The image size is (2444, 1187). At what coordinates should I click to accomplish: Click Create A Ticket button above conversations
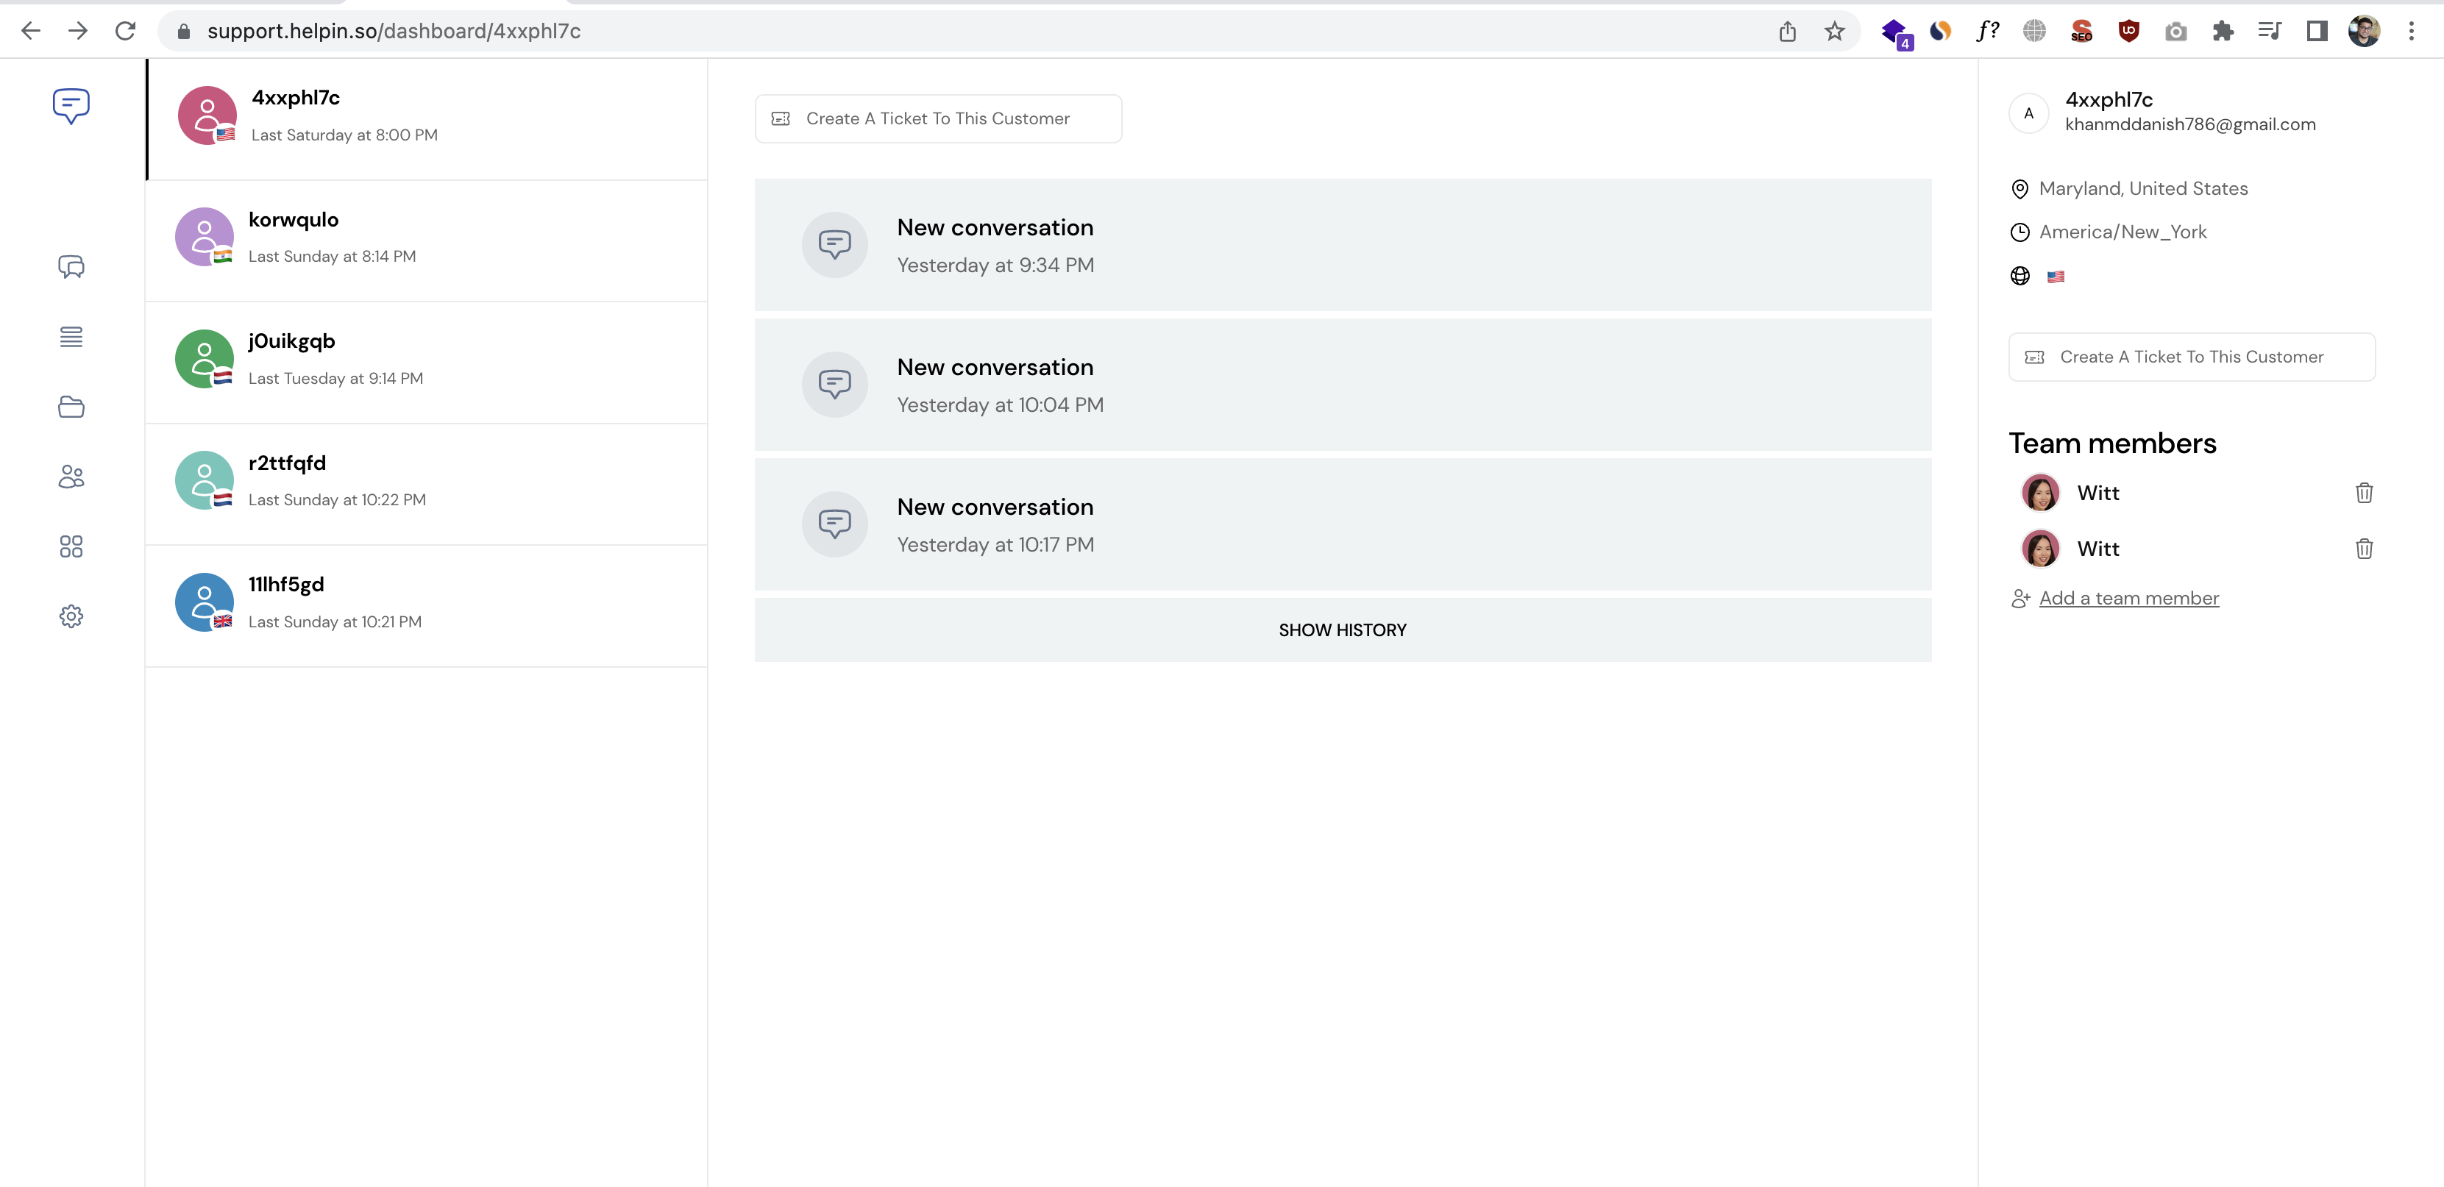click(937, 118)
